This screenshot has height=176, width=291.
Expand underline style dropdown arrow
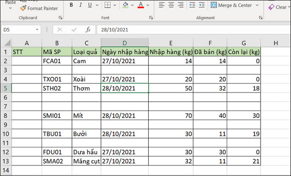(97, 5)
